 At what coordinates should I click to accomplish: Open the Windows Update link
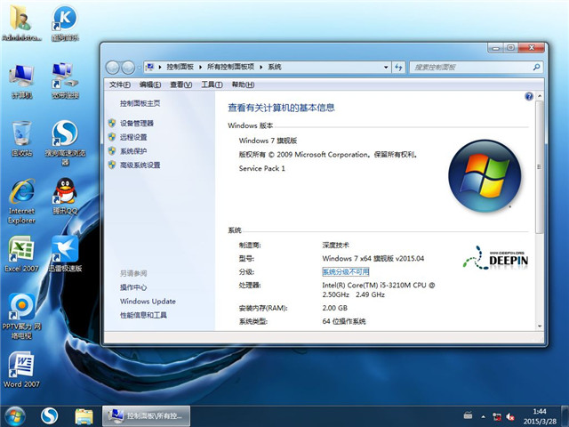click(x=148, y=302)
